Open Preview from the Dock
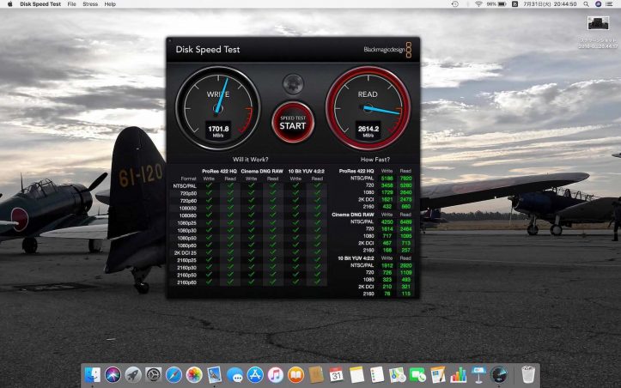Image resolution: width=621 pixels, height=388 pixels. [x=214, y=374]
